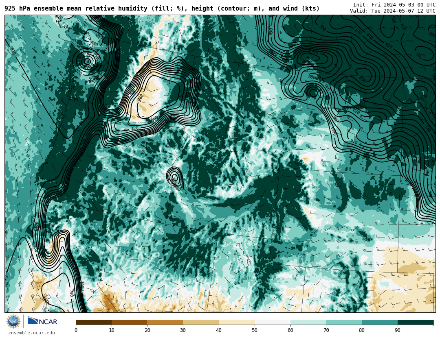Click the Init: Fri 2024-05-03 00 UTC text
The width and height of the screenshot is (440, 338).
pos(394,5)
